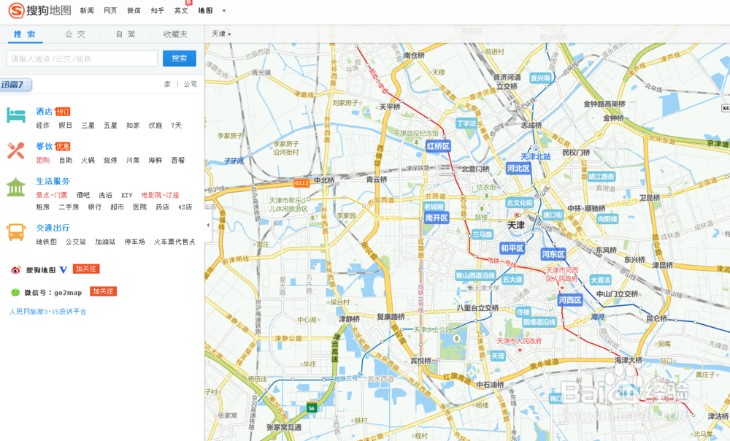Switch to the 公交 tab

pyautogui.click(x=74, y=34)
